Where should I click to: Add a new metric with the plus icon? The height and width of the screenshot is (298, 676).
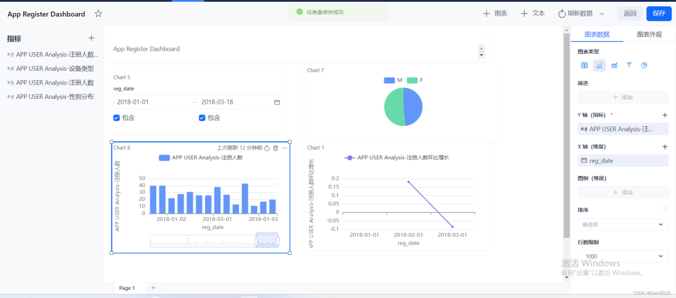(x=91, y=38)
